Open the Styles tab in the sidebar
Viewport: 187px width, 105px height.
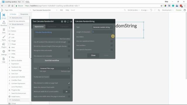point(4,38)
